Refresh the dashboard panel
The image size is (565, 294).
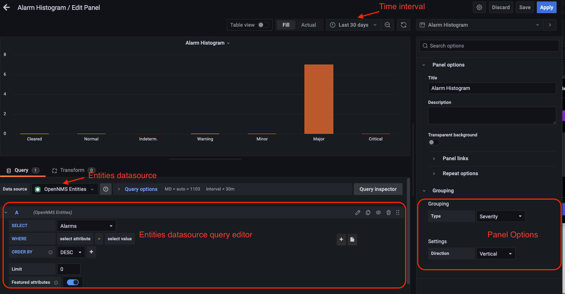pyautogui.click(x=403, y=24)
